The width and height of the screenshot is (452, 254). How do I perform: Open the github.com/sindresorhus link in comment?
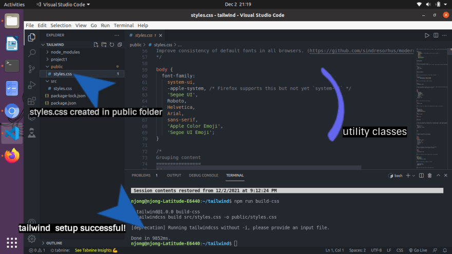pyautogui.click(x=362, y=51)
